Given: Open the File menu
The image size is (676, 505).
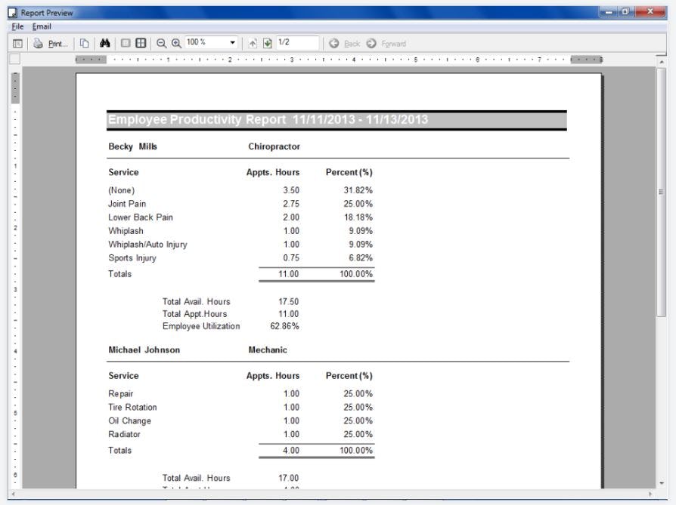Looking at the screenshot, I should pos(17,26).
